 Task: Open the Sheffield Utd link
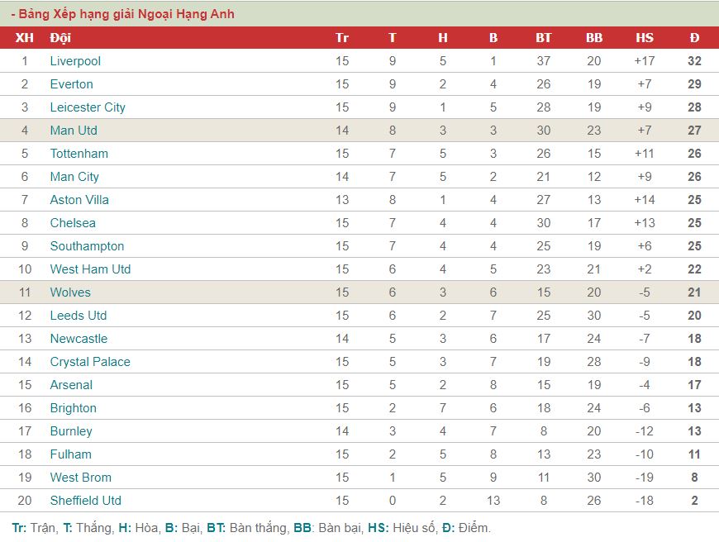click(x=86, y=500)
